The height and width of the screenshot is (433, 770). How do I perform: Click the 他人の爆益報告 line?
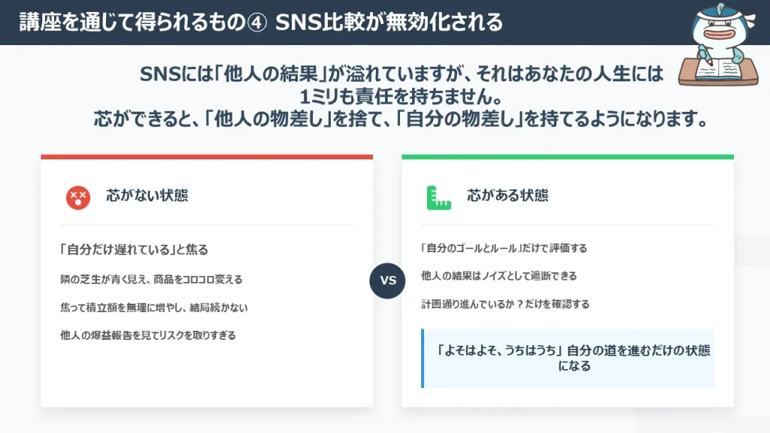(x=148, y=335)
